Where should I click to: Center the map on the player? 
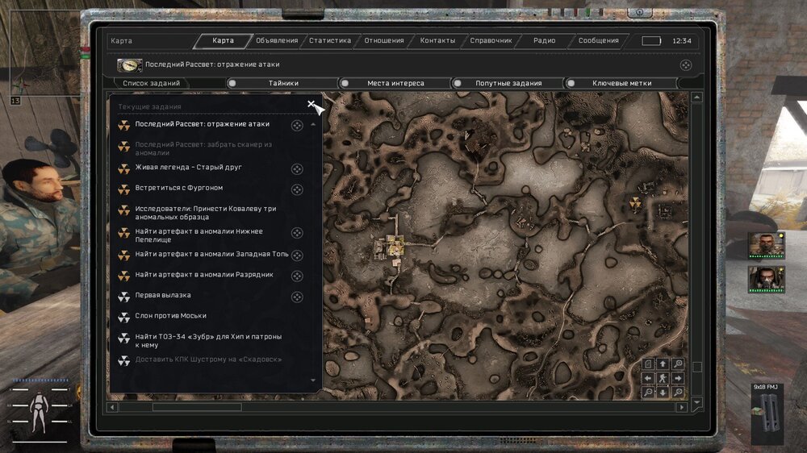(x=663, y=378)
